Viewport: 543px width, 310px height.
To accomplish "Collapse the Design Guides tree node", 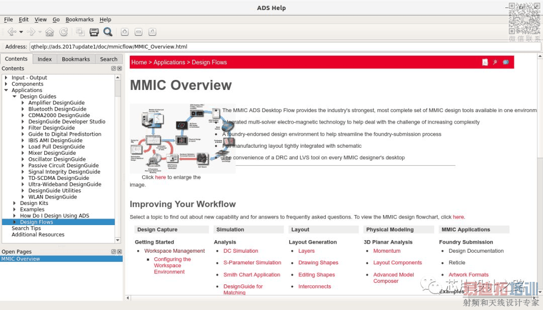I will 14,96.
